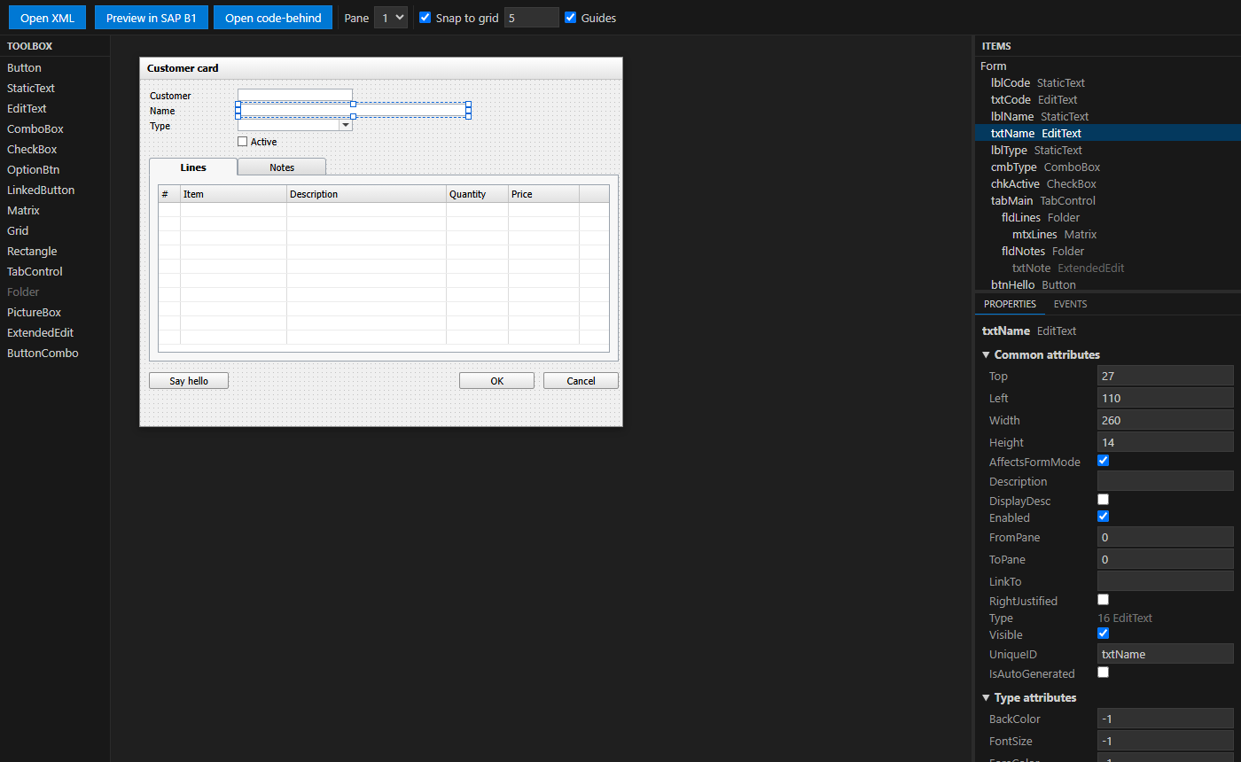Select tabMain TabControl in the items tree
Viewport: 1241px width, 762px height.
coord(1108,200)
